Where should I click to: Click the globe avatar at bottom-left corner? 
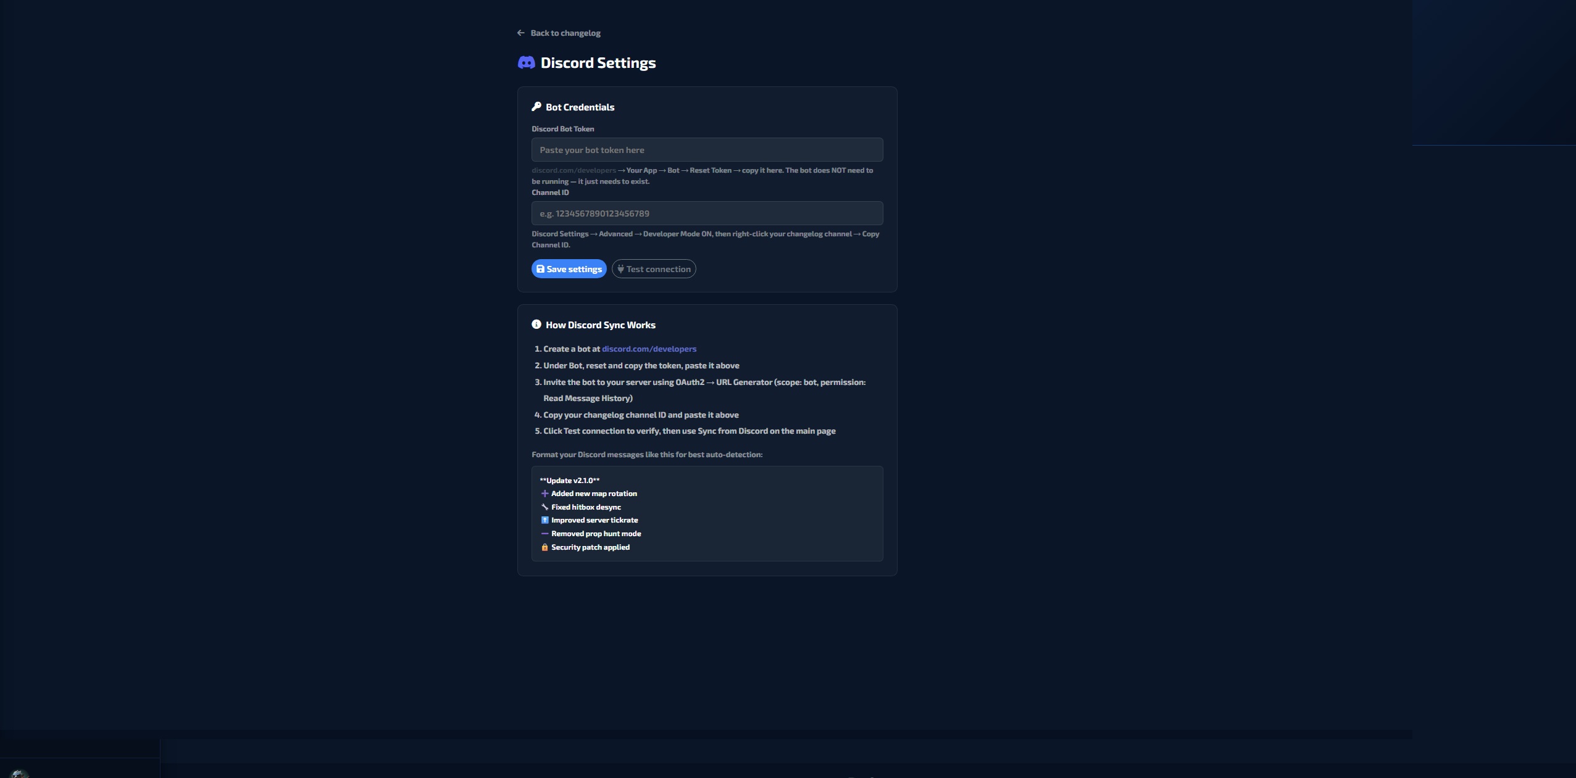point(19,774)
